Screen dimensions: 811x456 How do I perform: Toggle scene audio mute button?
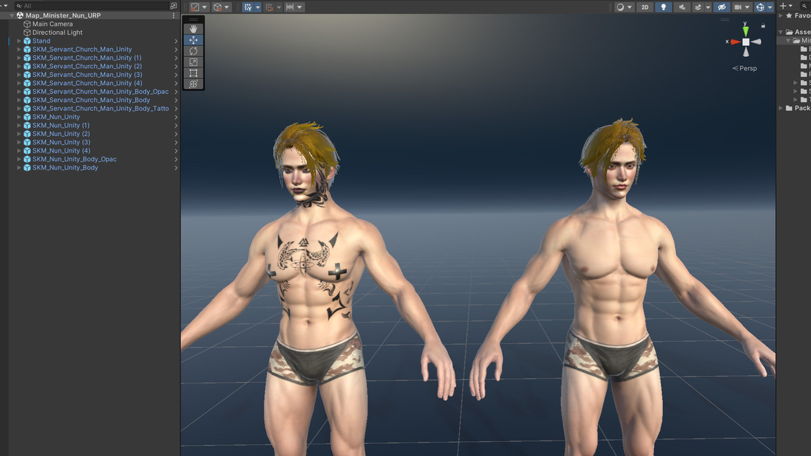click(x=681, y=7)
